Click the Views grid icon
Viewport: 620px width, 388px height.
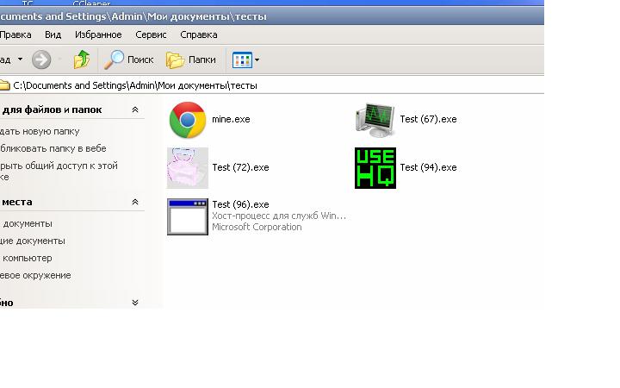click(242, 59)
